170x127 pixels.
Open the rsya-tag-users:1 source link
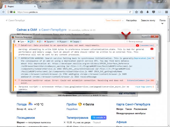click(x=144, y=87)
